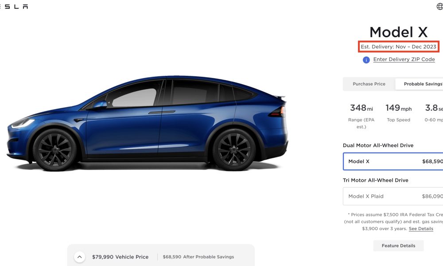
Task: Expand price details with the chevron-up button
Action: (80, 257)
